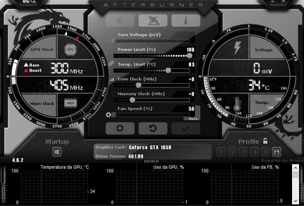Click the Fan Speed slider handle
This screenshot has width=304, height=206.
(x=114, y=115)
